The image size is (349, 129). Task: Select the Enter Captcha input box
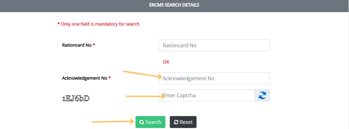coord(207,95)
